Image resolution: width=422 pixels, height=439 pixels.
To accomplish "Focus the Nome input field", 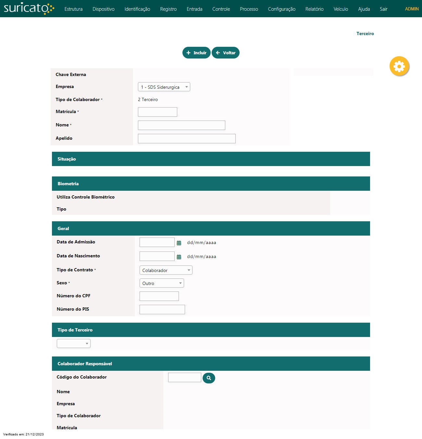I will pos(181,125).
